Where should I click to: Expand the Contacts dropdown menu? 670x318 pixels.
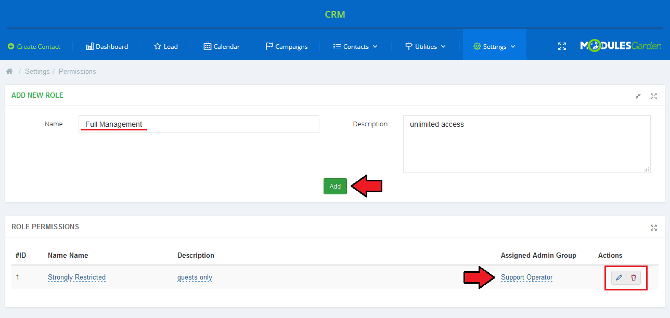click(355, 47)
